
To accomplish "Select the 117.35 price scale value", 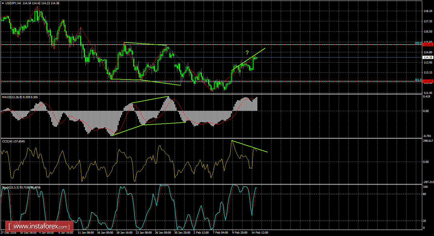I will [x=427, y=21].
